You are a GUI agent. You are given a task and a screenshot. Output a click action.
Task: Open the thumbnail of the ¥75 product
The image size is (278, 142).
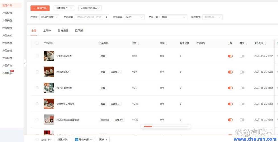(x=49, y=88)
